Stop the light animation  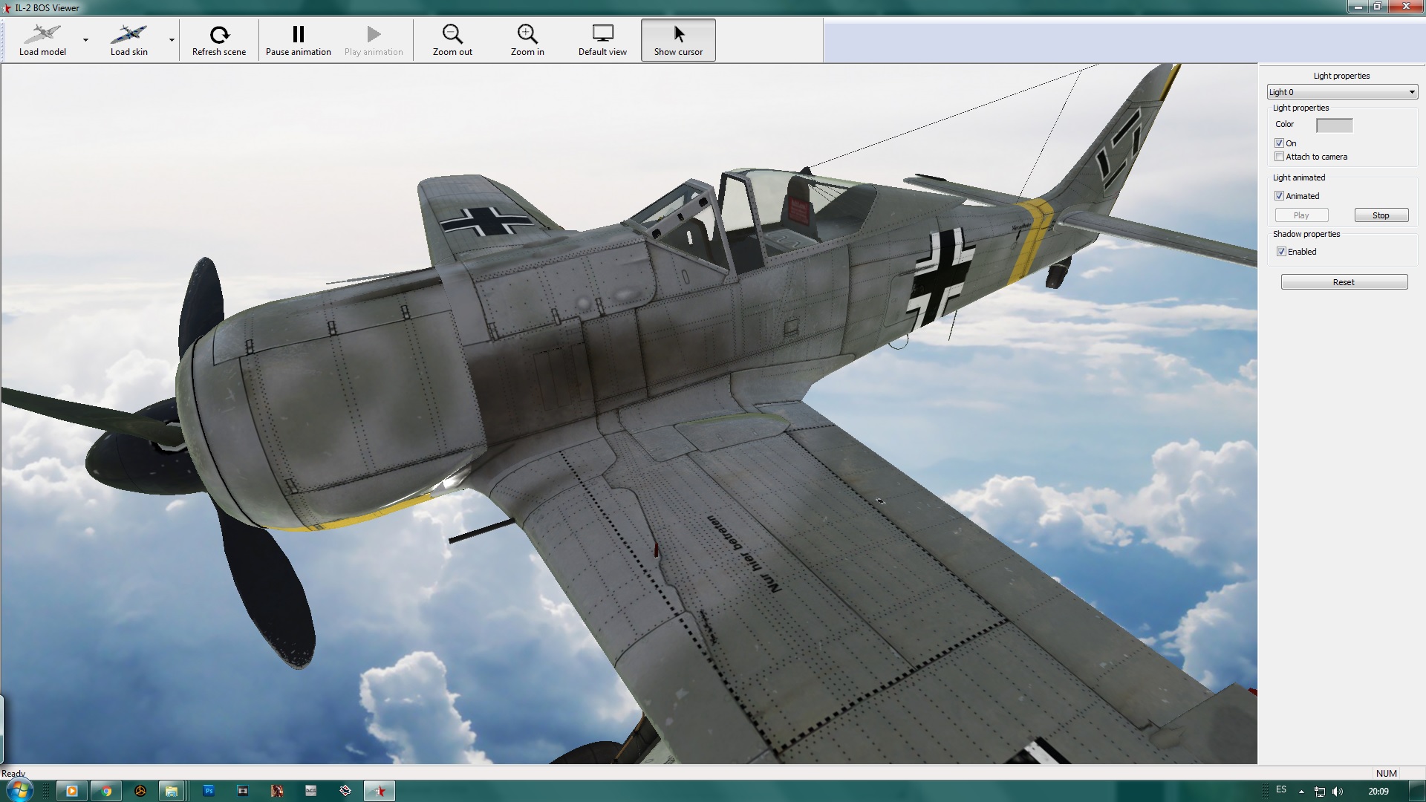[1381, 215]
